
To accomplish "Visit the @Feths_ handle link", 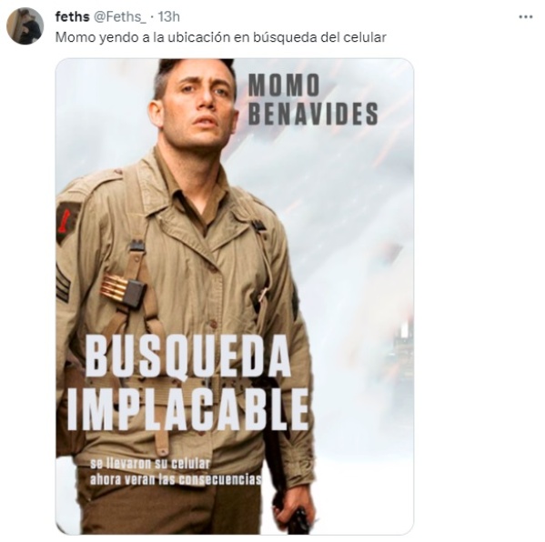I will point(120,16).
